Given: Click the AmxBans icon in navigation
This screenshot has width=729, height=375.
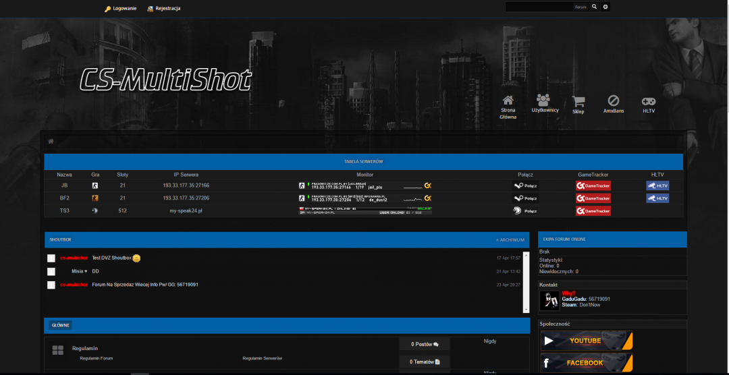Looking at the screenshot, I should 613,100.
